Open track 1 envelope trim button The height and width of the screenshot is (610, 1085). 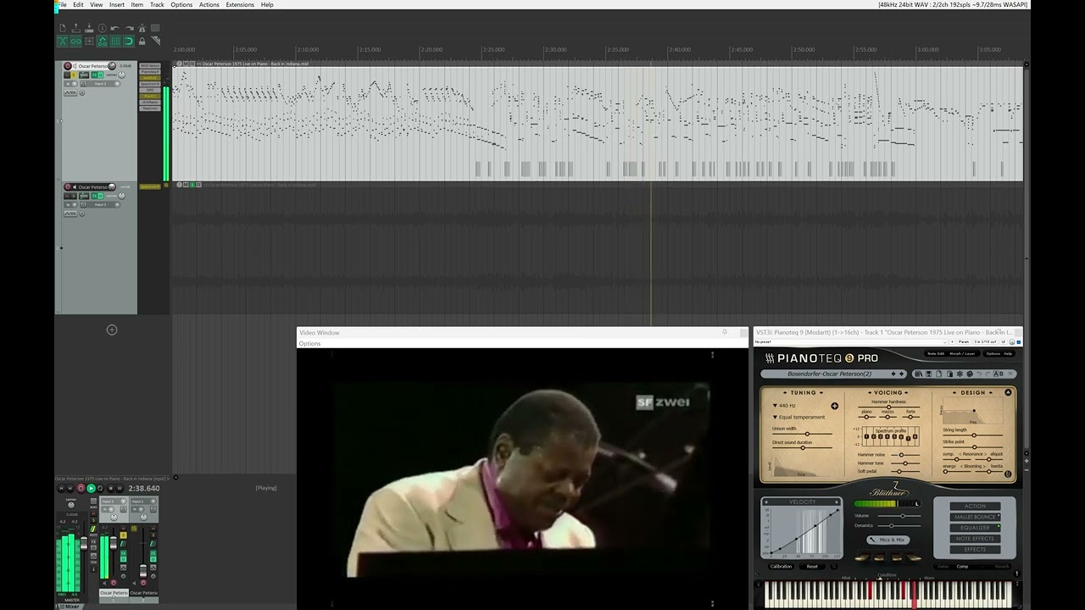(x=70, y=92)
